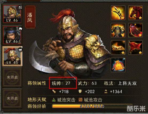Click the 潘凤 name banner
148x114 pixels.
[x=30, y=17]
